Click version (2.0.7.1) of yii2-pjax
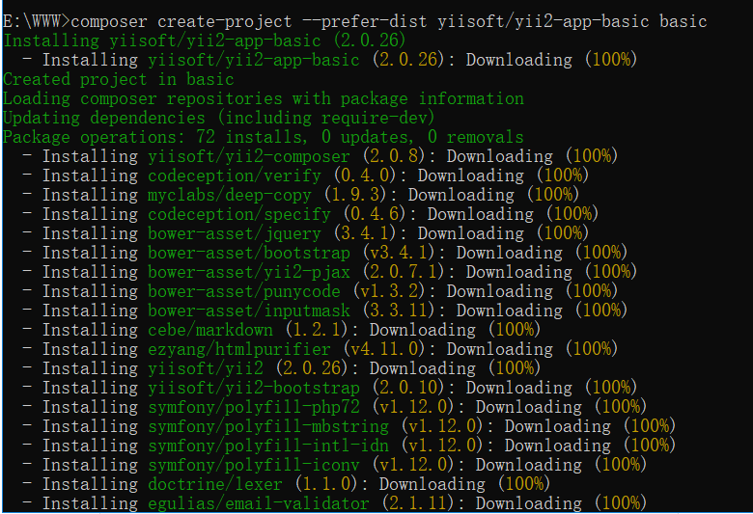The width and height of the screenshot is (753, 514). tap(404, 272)
